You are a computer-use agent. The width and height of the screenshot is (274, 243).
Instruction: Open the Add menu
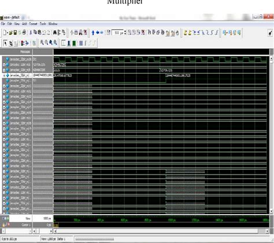pyautogui.click(x=24, y=24)
